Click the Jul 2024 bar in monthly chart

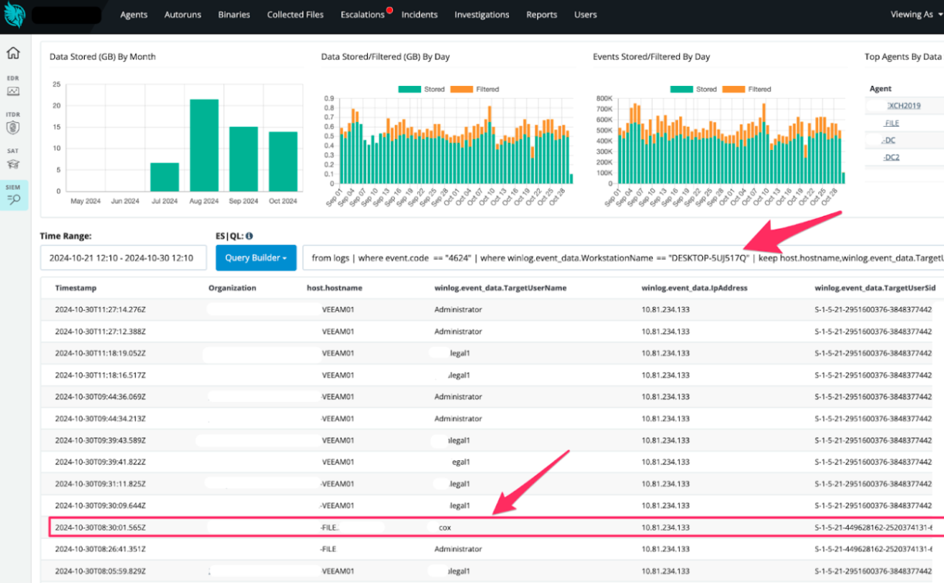coord(165,177)
